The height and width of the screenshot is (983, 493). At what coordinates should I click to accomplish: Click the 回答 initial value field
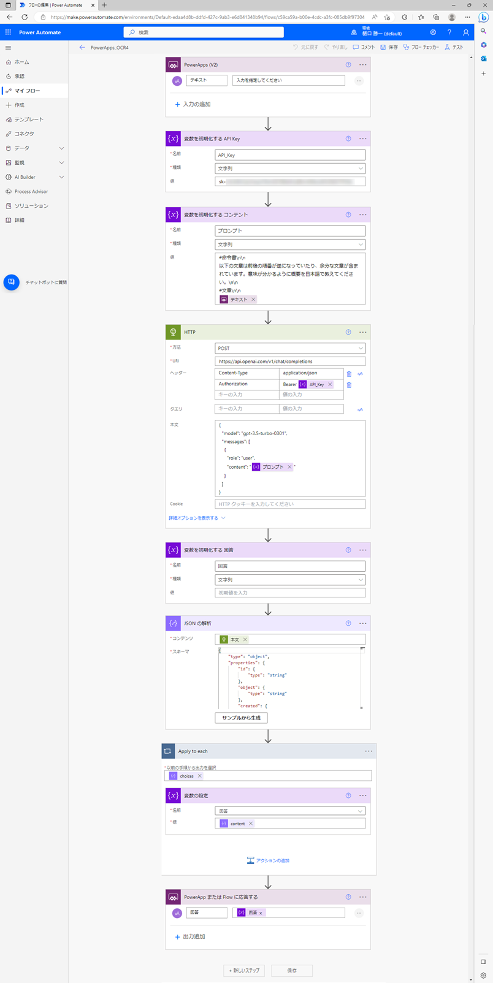point(290,593)
